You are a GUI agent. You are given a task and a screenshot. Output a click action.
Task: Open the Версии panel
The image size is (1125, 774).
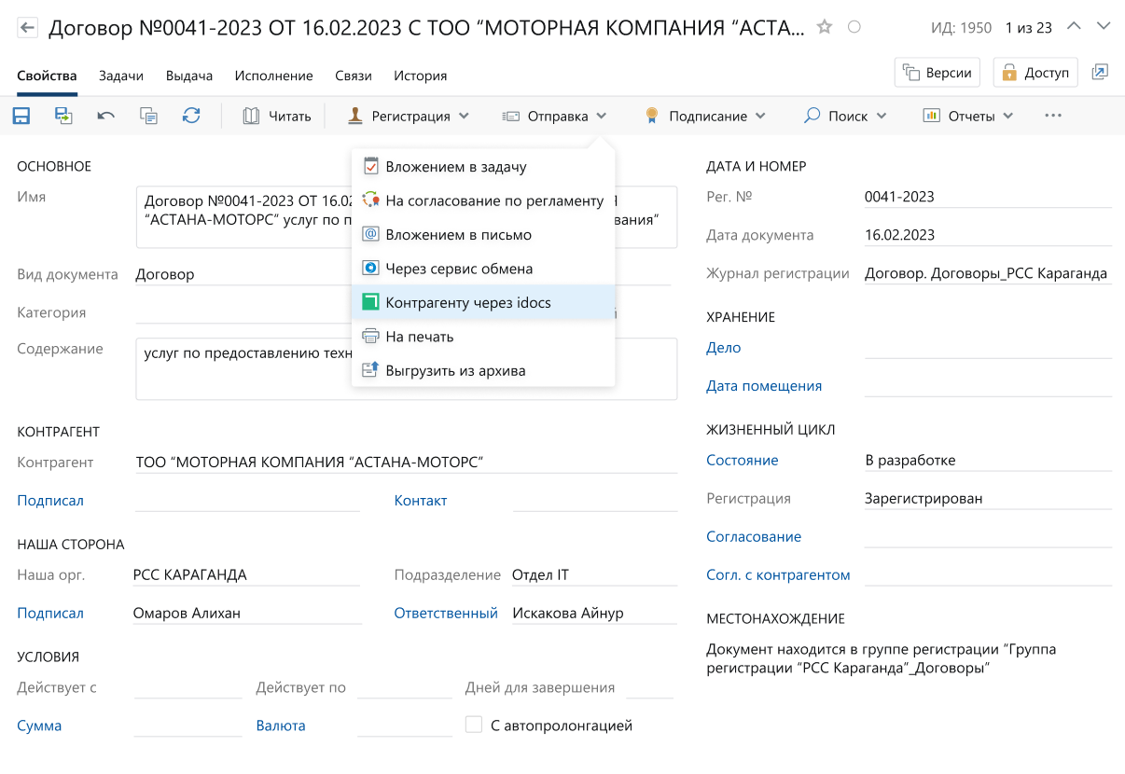click(x=937, y=71)
